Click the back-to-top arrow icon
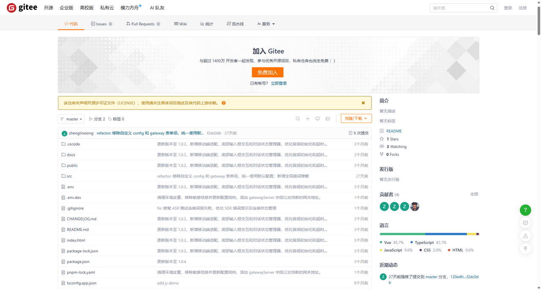Image resolution: width=541 pixels, height=290 pixels. pos(525,249)
